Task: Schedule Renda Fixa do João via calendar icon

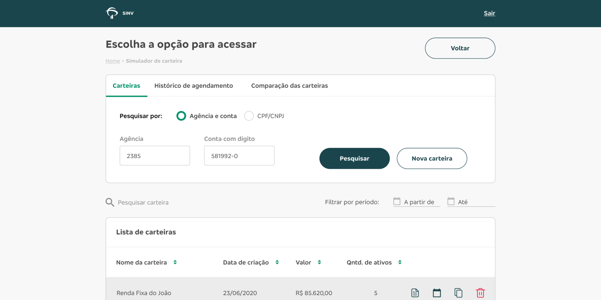Action: click(x=437, y=293)
